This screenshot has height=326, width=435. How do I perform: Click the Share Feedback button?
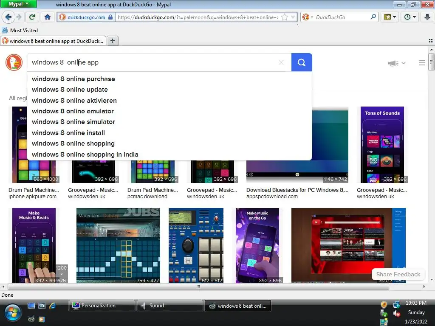[x=398, y=274]
